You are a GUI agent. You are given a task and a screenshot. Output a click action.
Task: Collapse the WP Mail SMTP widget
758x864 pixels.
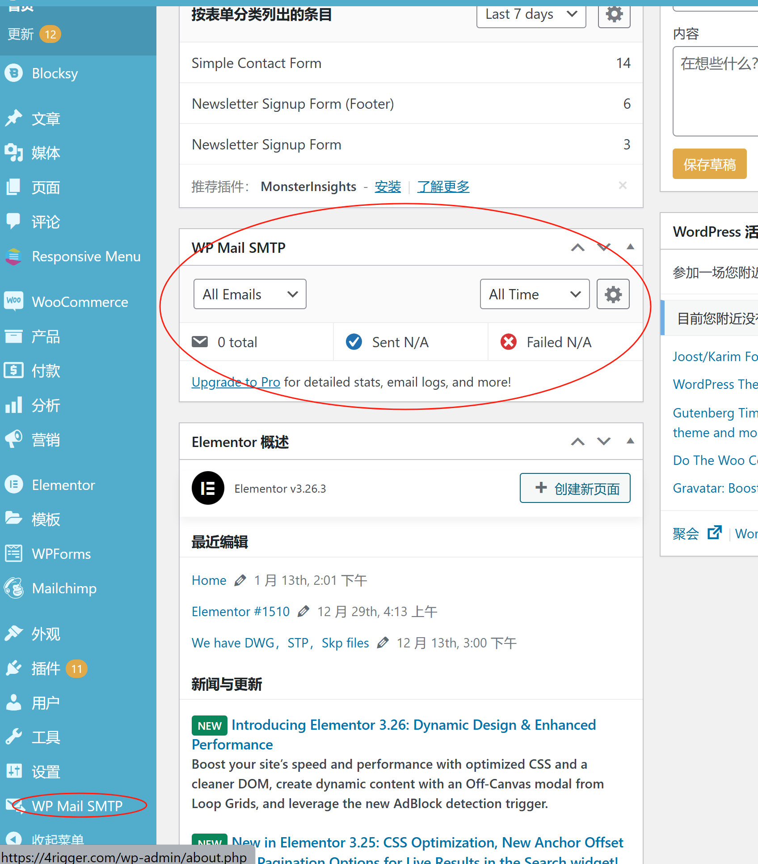click(x=630, y=247)
